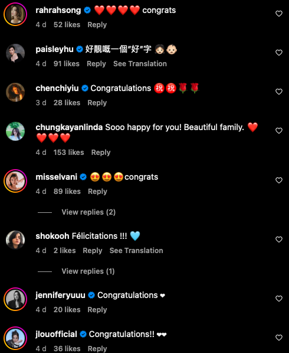Open the jenniferyuuu username link
The height and width of the screenshot is (353, 289).
click(x=60, y=295)
